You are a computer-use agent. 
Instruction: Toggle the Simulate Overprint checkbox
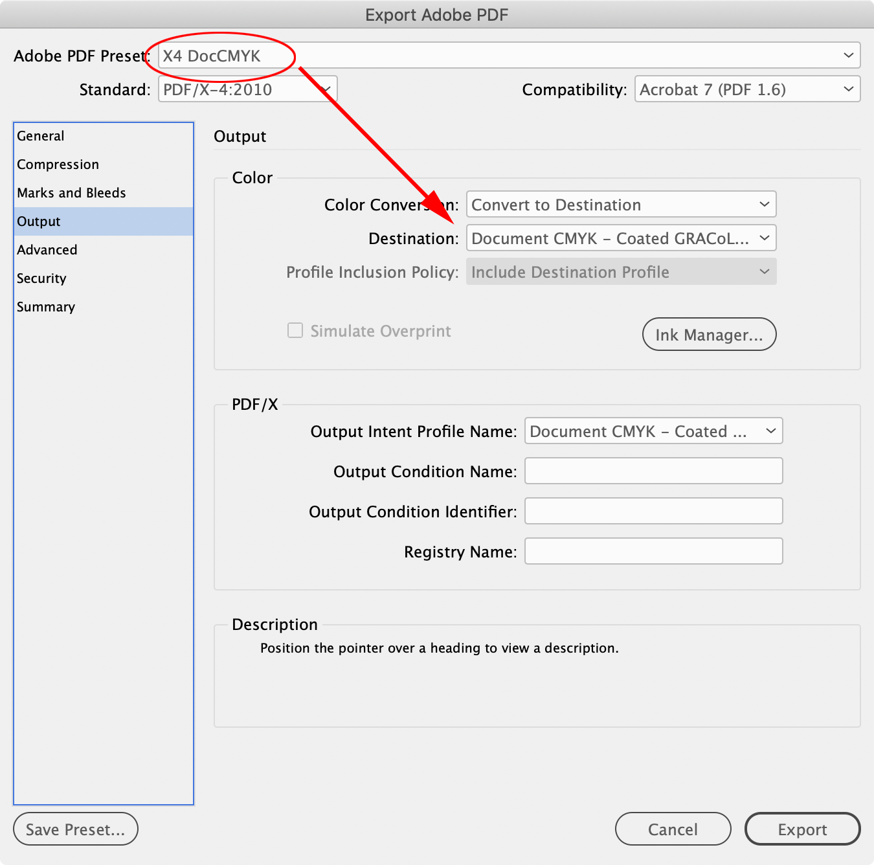point(295,330)
